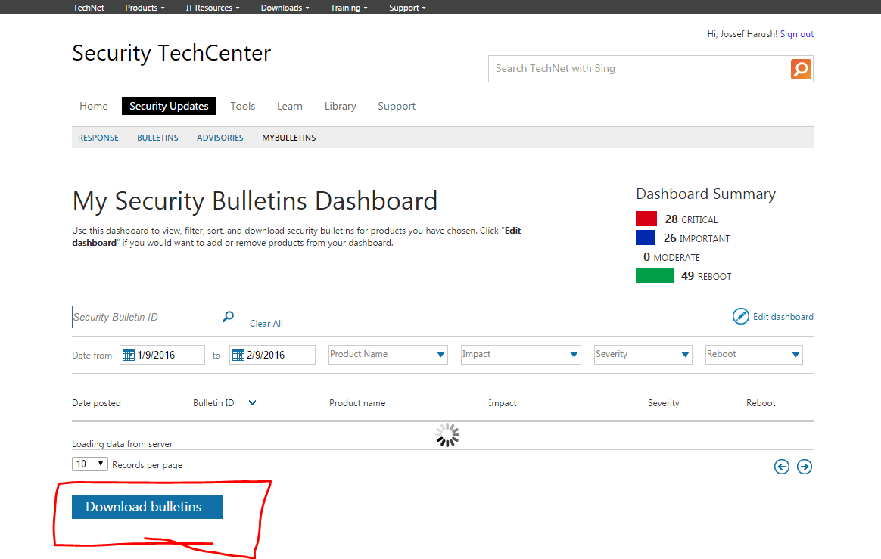This screenshot has width=881, height=559.
Task: Open the Learn tab
Action: 290,106
